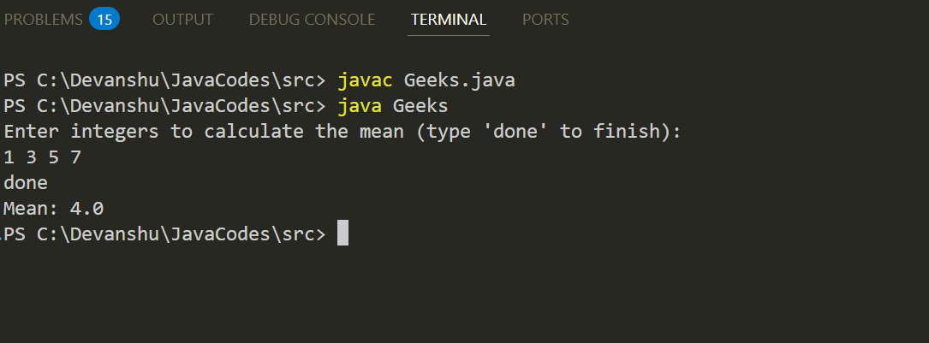Click the blinking block cursor at prompt
Screen dimensions: 929x343
pos(343,233)
